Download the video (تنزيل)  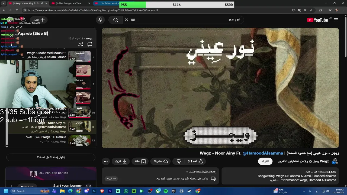[x=121, y=161]
